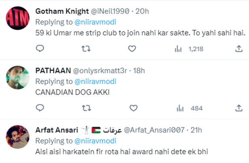Open the 20h timestamp on Gotham Knight's tweet
This screenshot has height=163, width=249.
click(142, 11)
